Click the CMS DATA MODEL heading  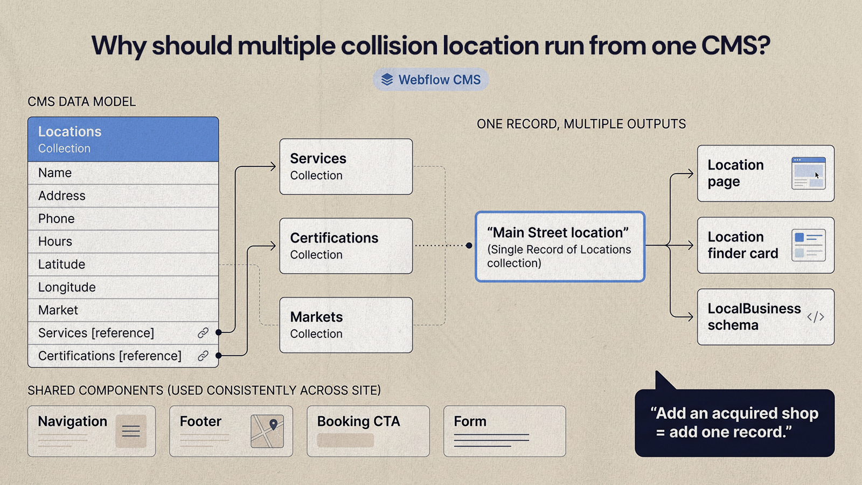click(81, 102)
